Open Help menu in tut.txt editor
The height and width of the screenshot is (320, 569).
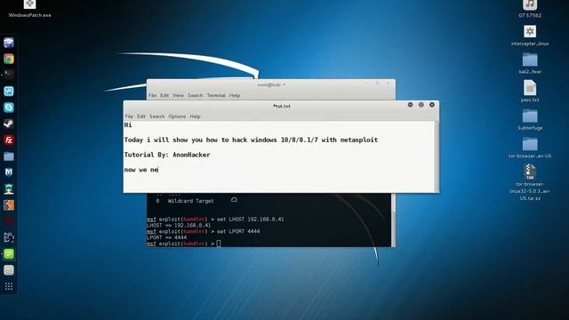tap(195, 116)
